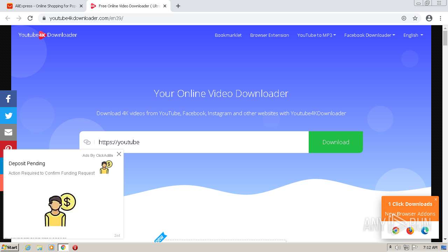The width and height of the screenshot is (448, 252).
Task: Click the install/add plus icon in address bar
Action: 404,18
